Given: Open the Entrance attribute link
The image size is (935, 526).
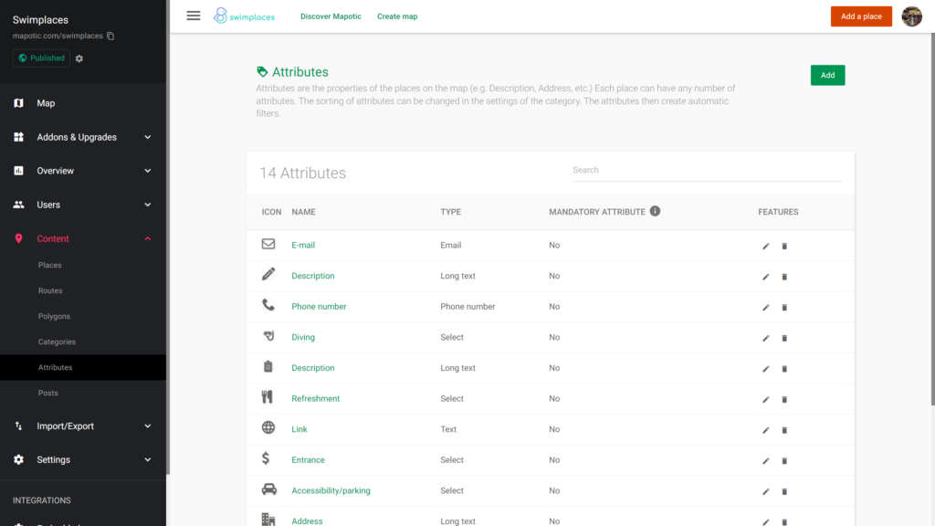Looking at the screenshot, I should click(308, 460).
